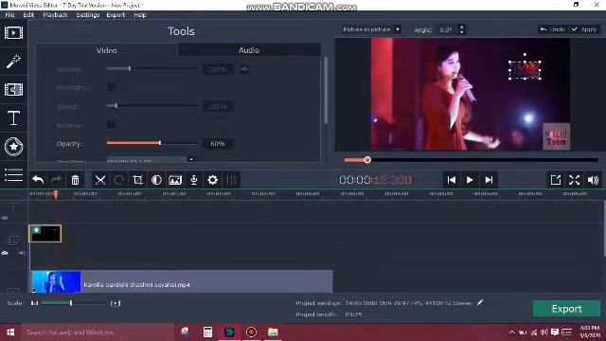Open the Transitions panel icon

click(x=13, y=90)
